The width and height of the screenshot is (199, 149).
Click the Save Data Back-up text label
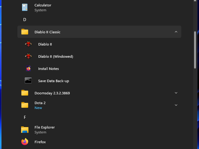[53, 81]
